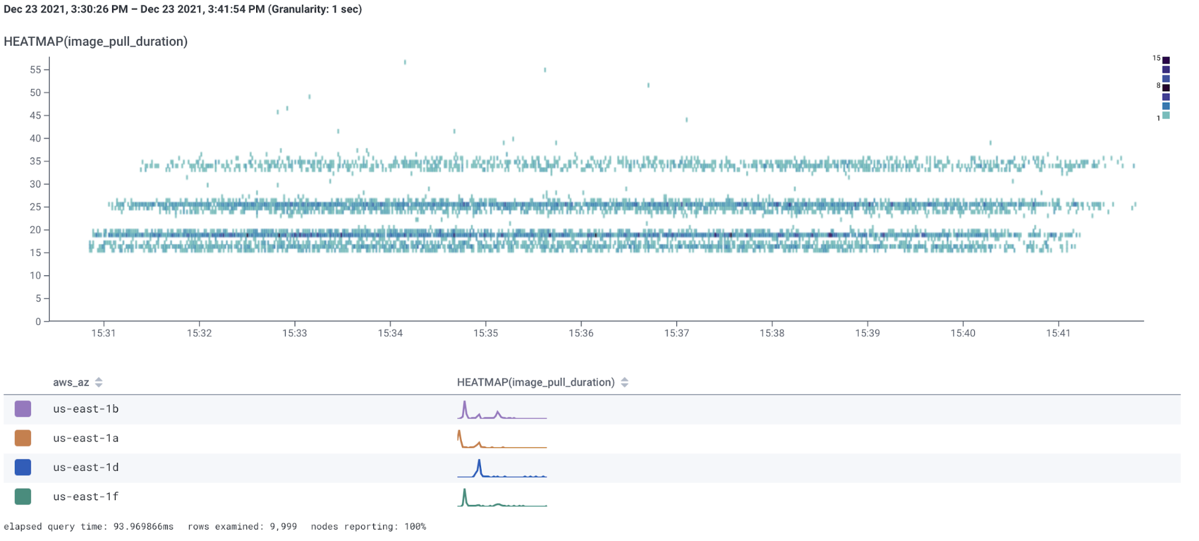Select the blue us-east-1d color swatch
The image size is (1199, 541).
pos(23,467)
